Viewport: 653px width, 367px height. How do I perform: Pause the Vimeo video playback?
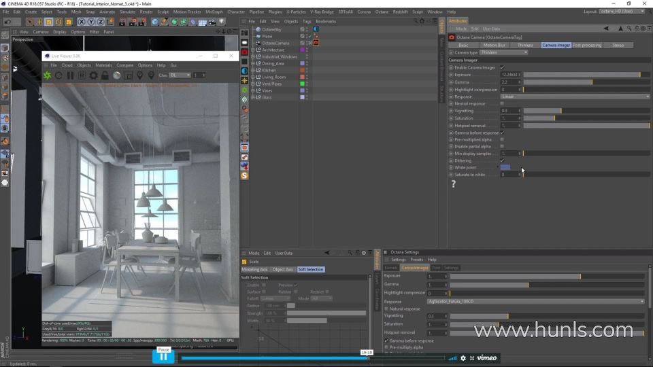point(163,357)
